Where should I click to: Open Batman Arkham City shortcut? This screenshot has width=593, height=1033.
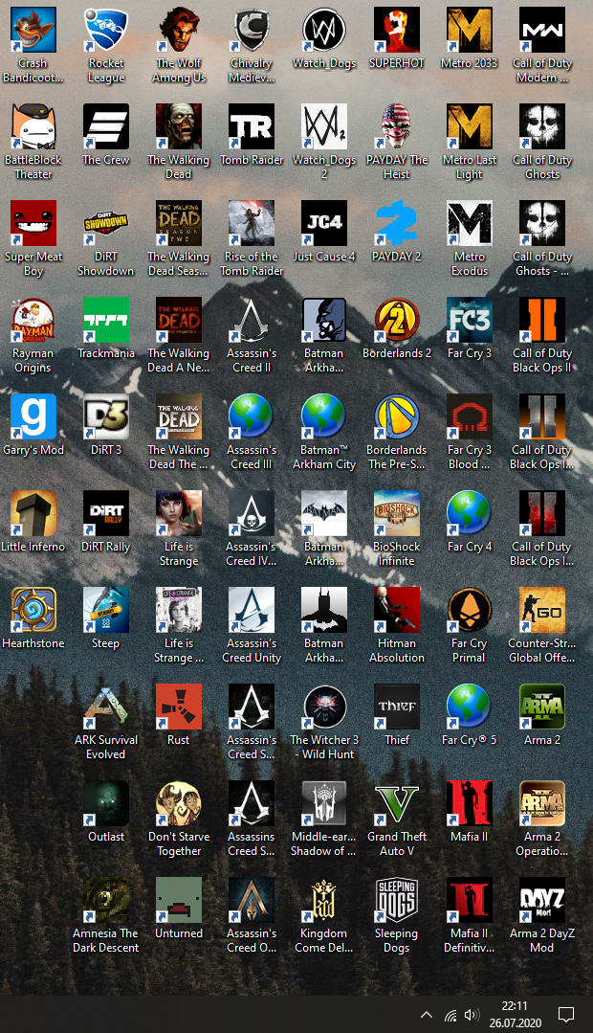pos(324,417)
